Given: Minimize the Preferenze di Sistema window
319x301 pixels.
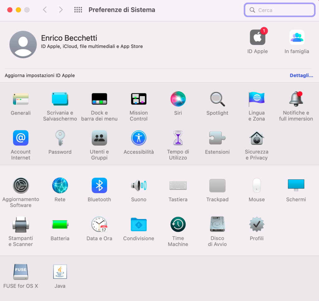Looking at the screenshot, I should (x=18, y=10).
